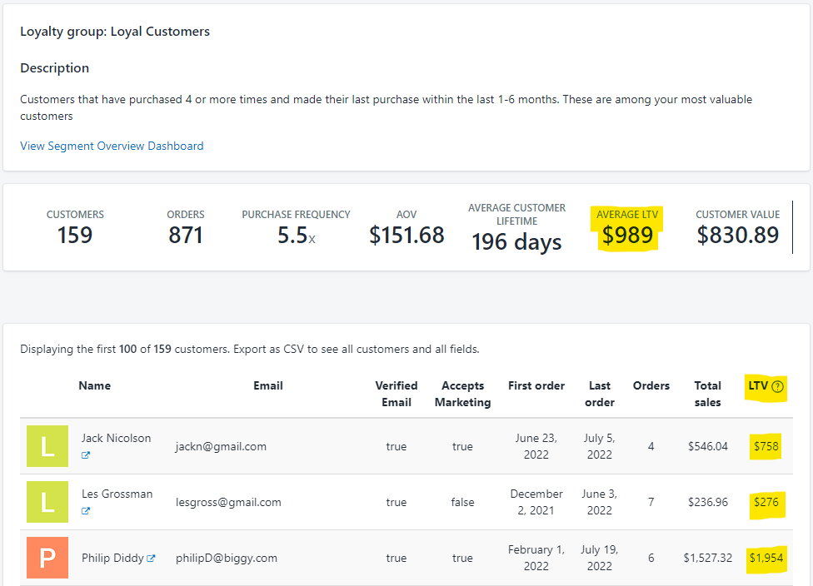Click total sales value $546.04
The height and width of the screenshot is (586, 813).
click(708, 446)
